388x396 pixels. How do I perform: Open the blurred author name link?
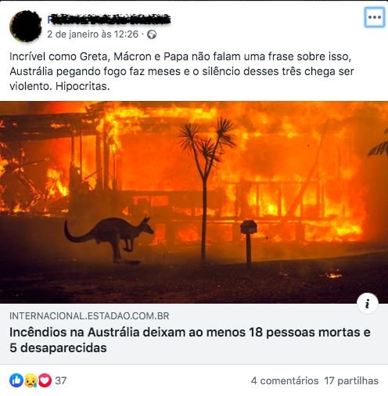click(x=109, y=20)
